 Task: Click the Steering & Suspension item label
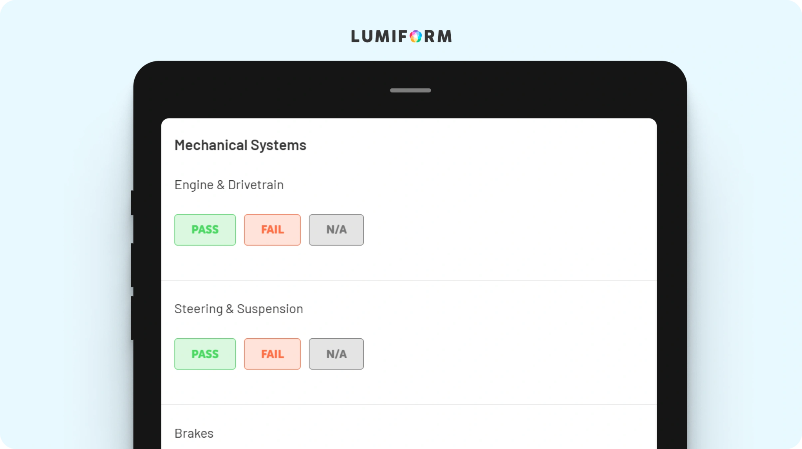(x=239, y=309)
